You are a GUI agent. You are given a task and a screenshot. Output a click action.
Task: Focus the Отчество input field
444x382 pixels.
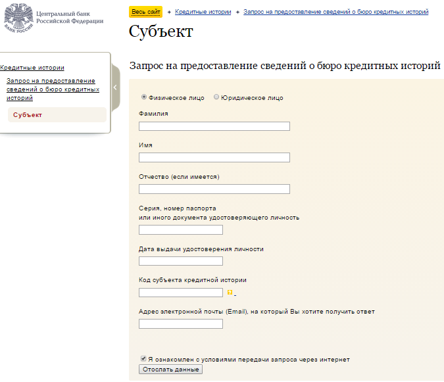click(x=214, y=189)
